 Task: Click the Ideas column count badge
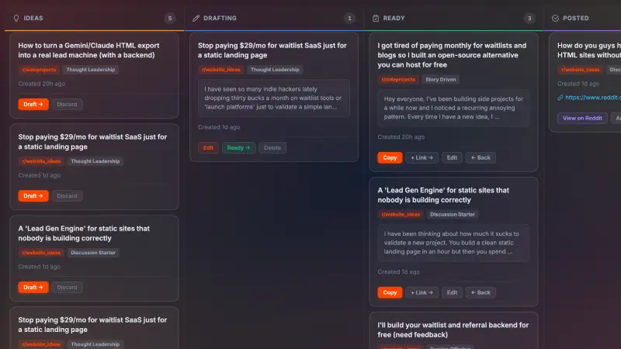coord(170,18)
